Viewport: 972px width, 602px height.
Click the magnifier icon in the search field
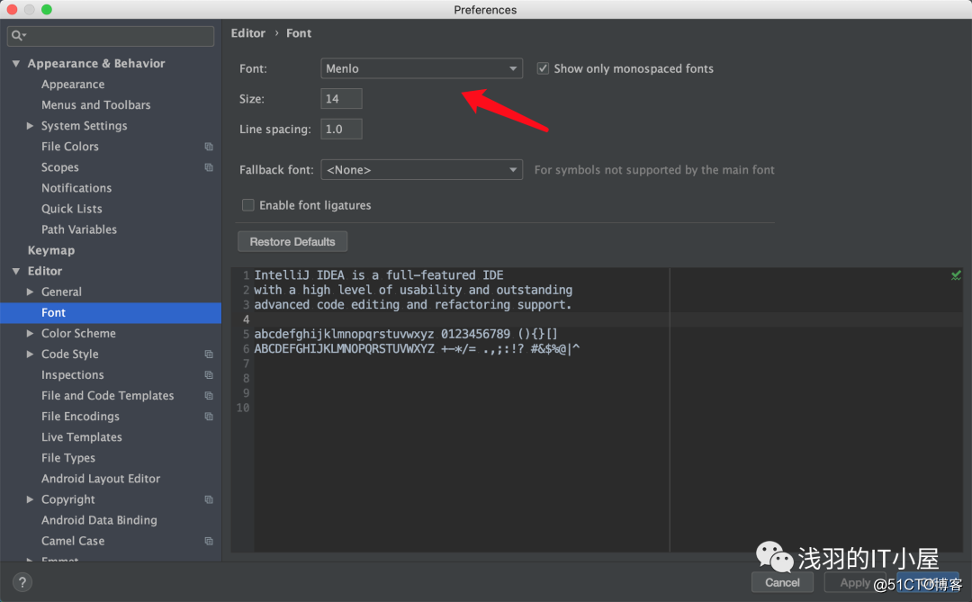click(16, 35)
